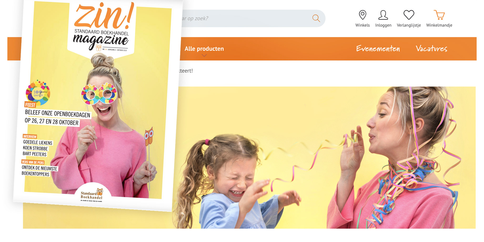484x242 pixels.
Task: Click the Winkelmandje text link
Action: pos(439,25)
